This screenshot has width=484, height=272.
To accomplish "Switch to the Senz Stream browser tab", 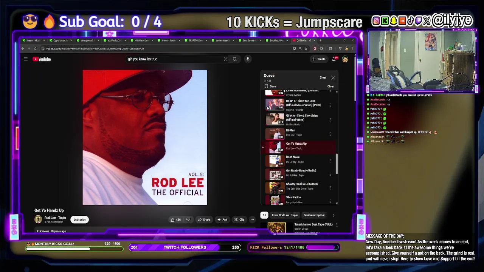I will [250, 40].
